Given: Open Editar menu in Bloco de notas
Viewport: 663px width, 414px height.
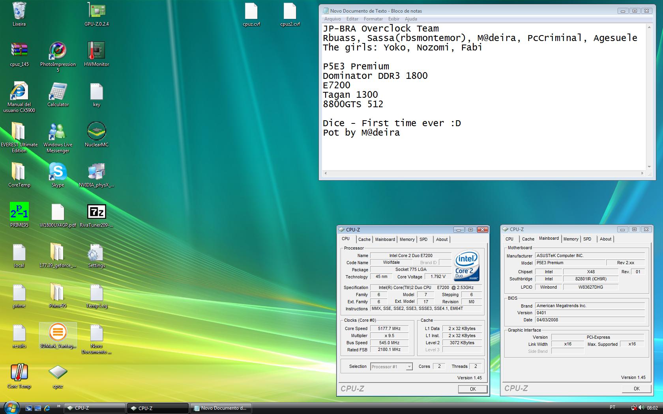Looking at the screenshot, I should pyautogui.click(x=352, y=19).
